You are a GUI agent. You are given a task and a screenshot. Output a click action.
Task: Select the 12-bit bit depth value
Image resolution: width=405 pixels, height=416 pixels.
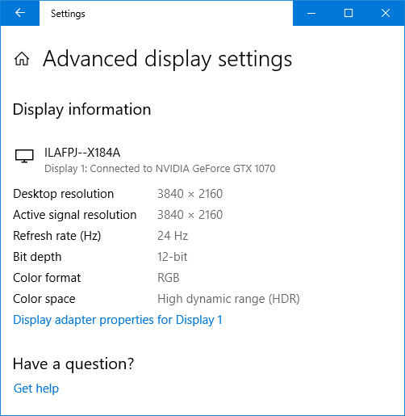point(173,257)
